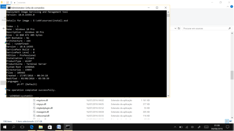Click the Command Prompt window title icon
Screen dimensions: 234x131
9,8
